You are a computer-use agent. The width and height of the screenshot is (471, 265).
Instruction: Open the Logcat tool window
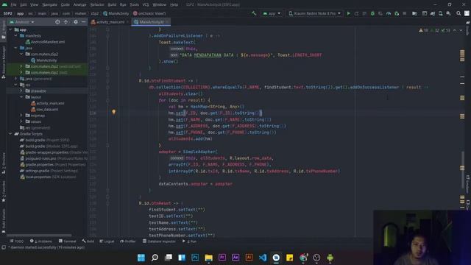(x=107, y=241)
